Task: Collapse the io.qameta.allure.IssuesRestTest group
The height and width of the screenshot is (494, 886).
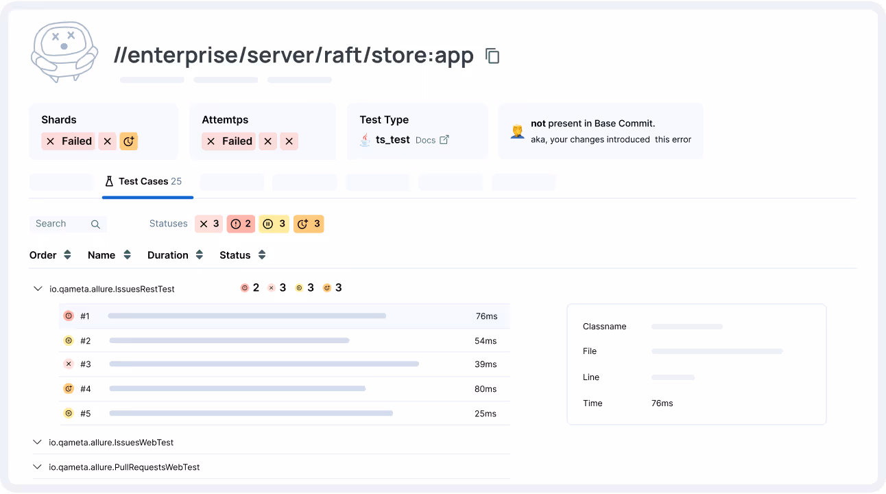Action: [x=38, y=288]
